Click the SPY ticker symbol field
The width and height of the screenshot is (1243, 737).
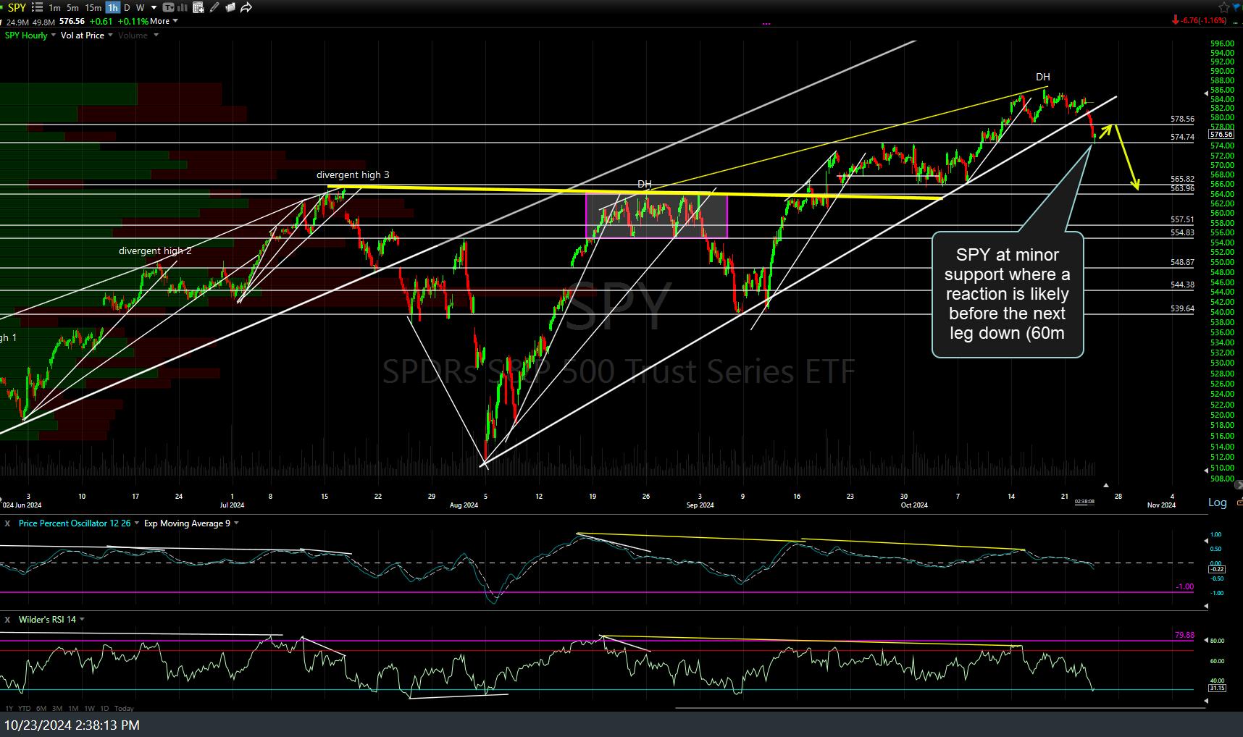pos(17,7)
